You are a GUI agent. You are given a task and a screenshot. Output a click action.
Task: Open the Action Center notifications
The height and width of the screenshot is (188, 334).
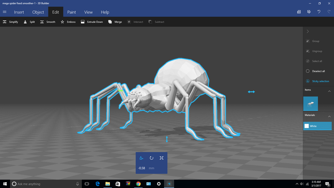pos(328,184)
